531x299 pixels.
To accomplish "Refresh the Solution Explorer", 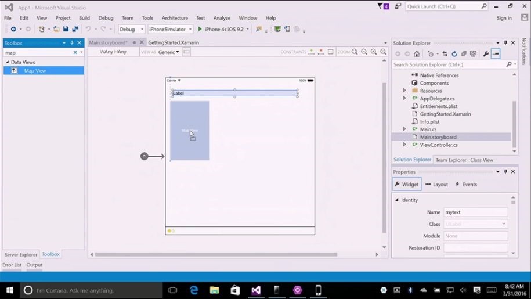I will 454,54.
